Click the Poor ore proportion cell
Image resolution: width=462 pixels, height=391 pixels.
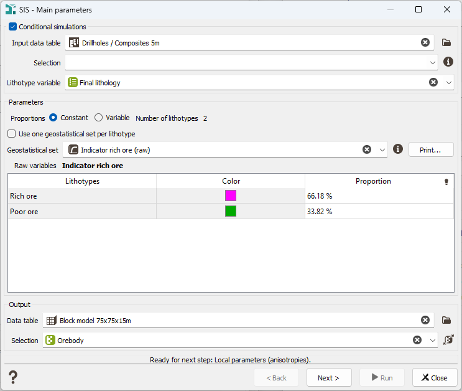pos(379,211)
